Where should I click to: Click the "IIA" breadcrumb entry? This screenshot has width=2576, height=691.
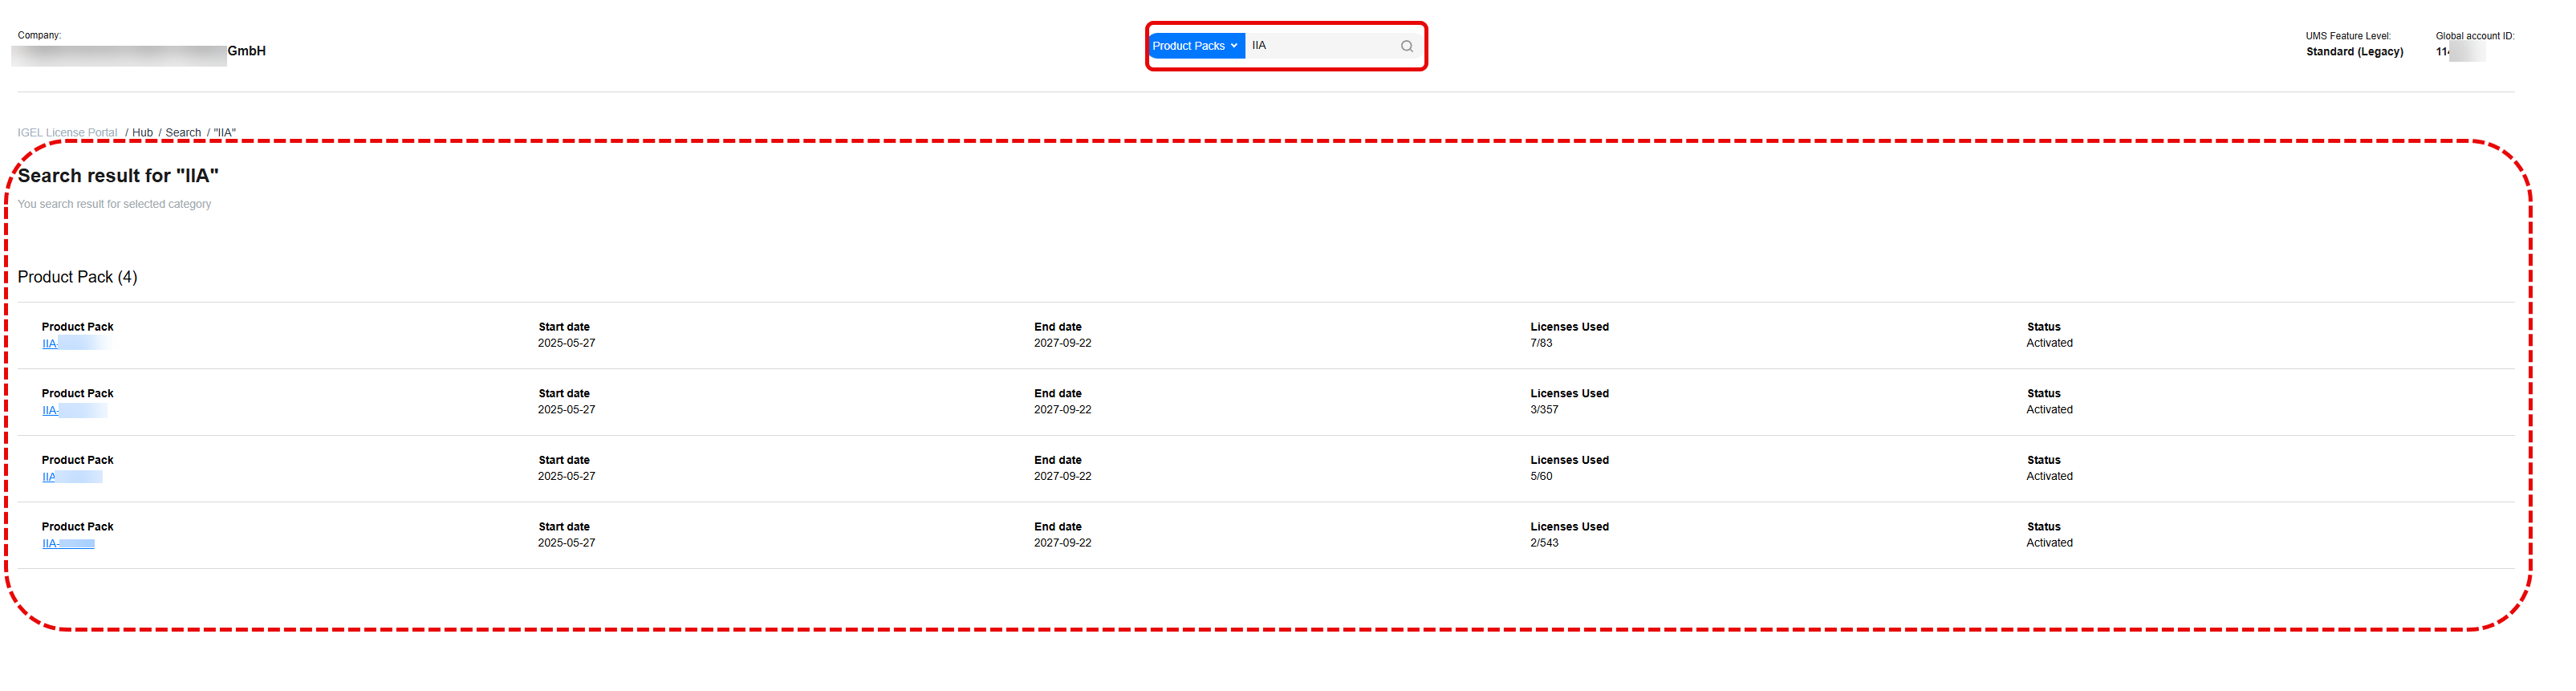click(x=225, y=133)
